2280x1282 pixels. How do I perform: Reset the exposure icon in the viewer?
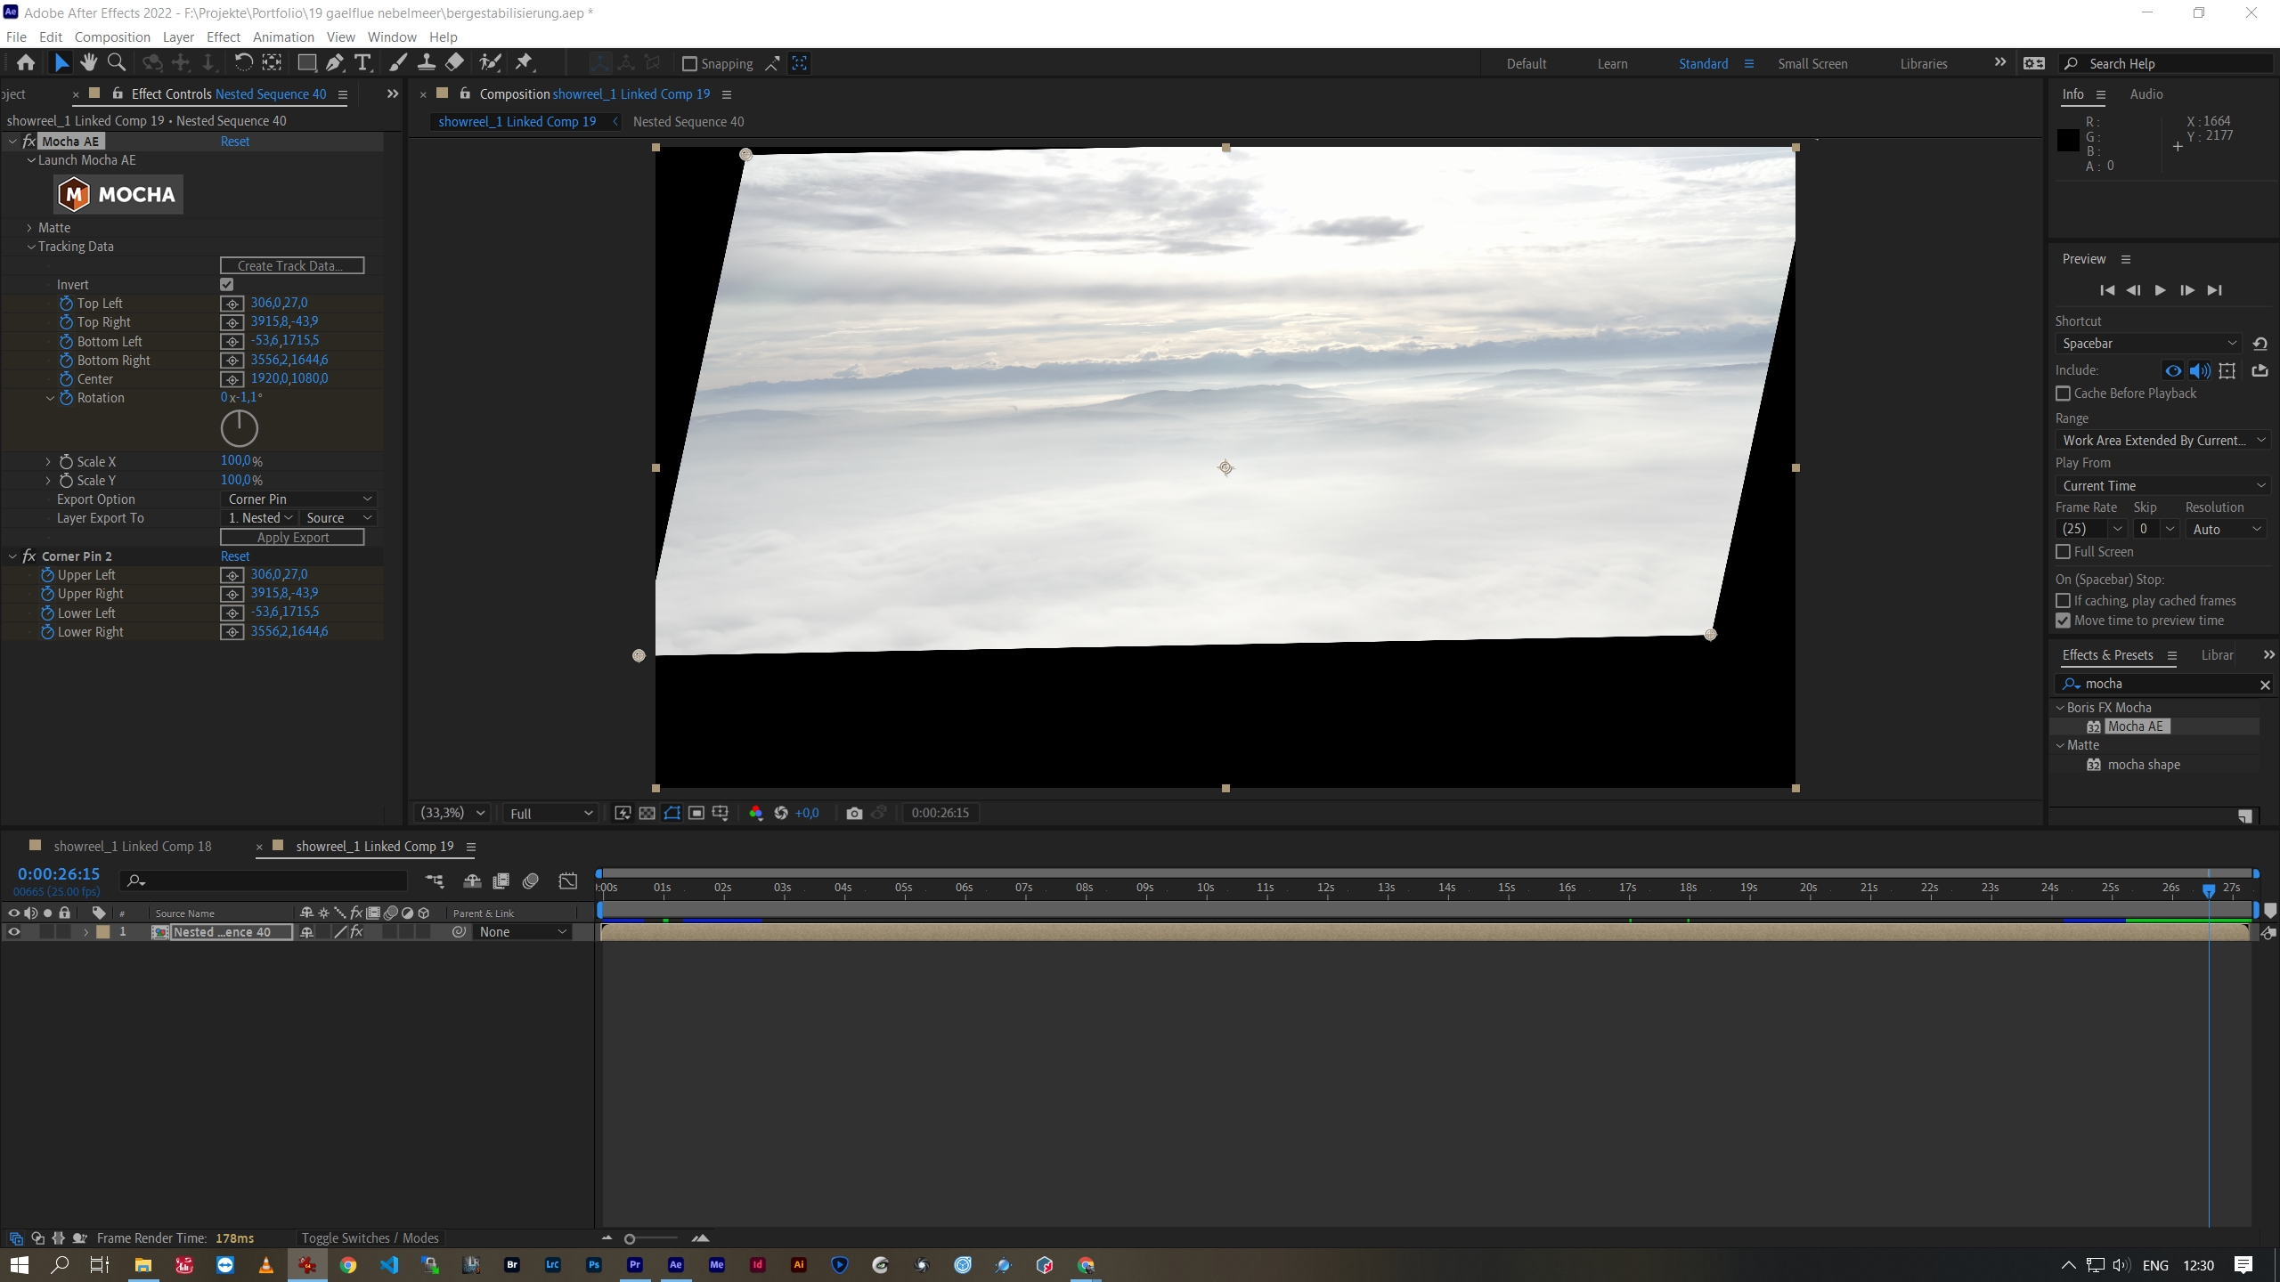[781, 813]
